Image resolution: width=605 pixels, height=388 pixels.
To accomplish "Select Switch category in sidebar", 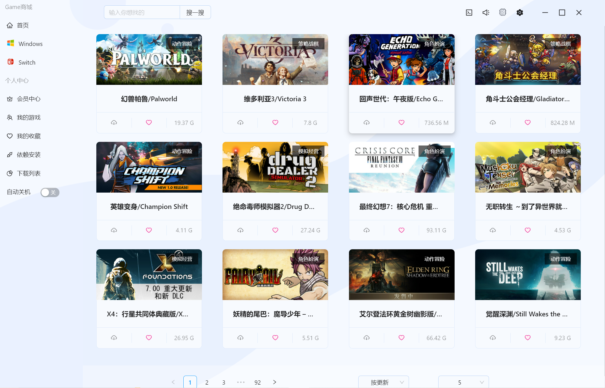I will tap(21, 62).
